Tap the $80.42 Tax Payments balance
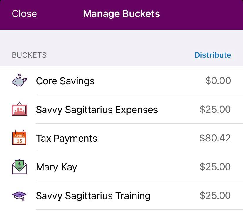243x215 pixels. [x=215, y=138]
